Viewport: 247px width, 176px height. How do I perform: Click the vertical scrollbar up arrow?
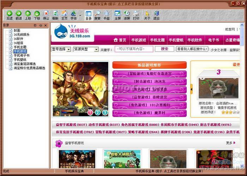pyautogui.click(x=242, y=25)
